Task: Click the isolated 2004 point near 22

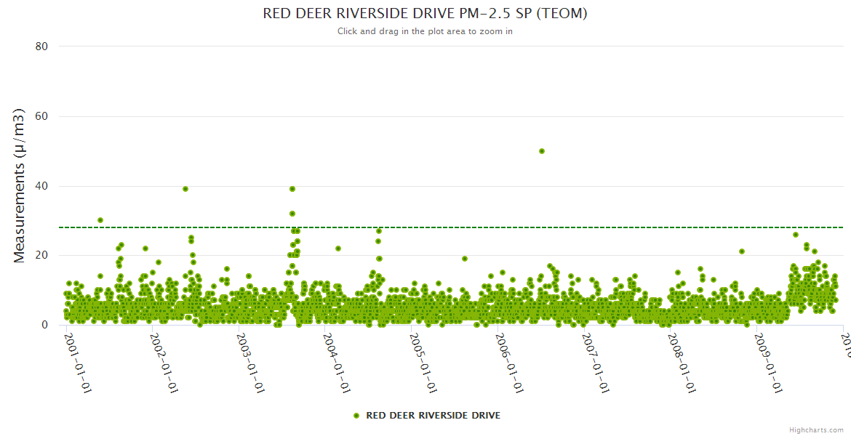Action: [x=338, y=249]
